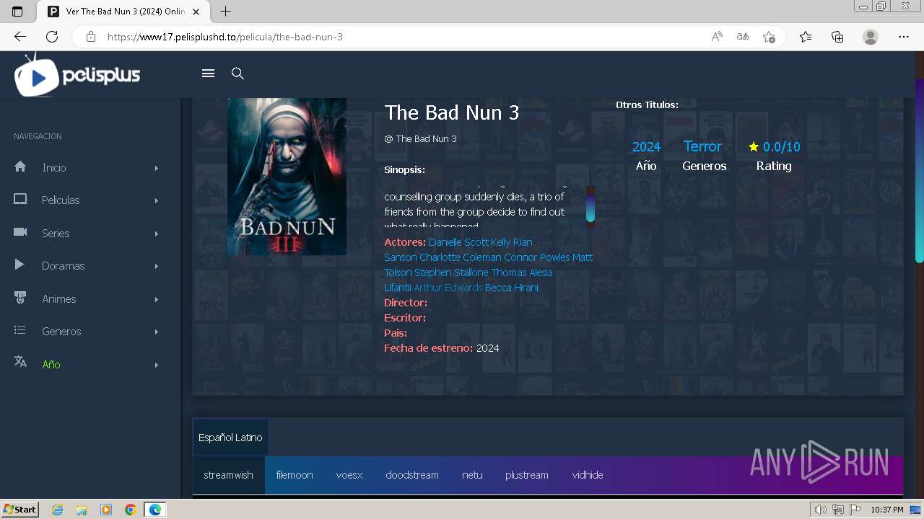Viewport: 924px width, 519px height.
Task: Open the Favorites list icon
Action: click(806, 37)
